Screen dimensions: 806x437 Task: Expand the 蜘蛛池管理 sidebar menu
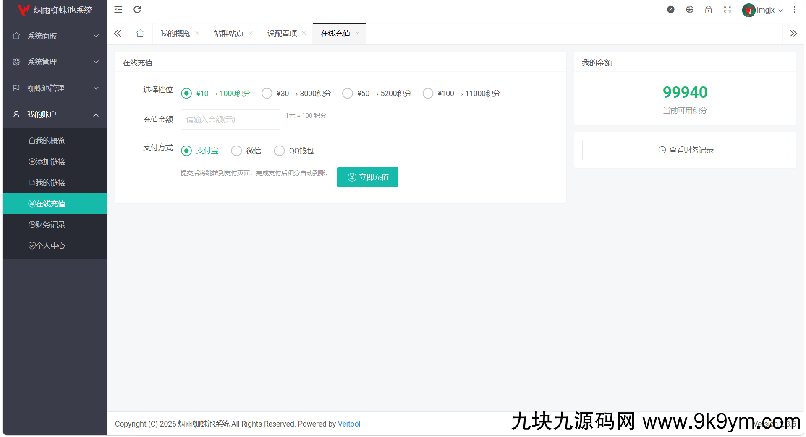(55, 88)
